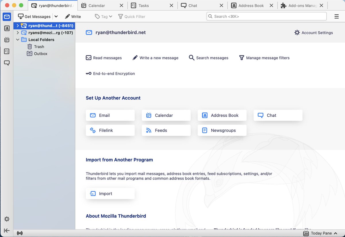Open the Tag dropdown menu
The width and height of the screenshot is (345, 237).
(103, 17)
